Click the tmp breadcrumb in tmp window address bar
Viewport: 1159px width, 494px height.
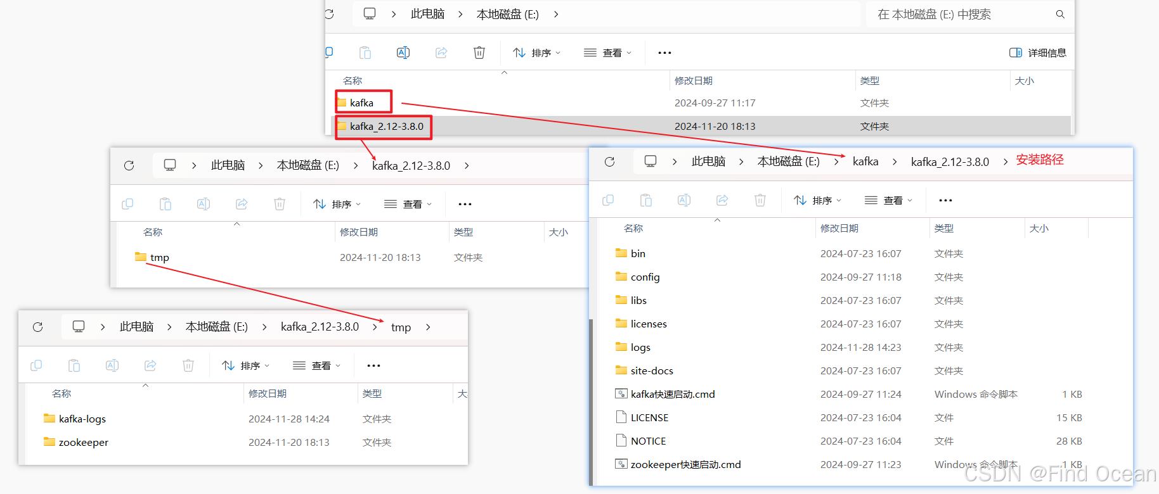(x=401, y=327)
